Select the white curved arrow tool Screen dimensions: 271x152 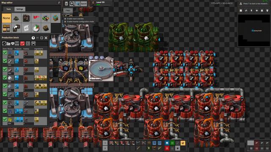(16, 28)
